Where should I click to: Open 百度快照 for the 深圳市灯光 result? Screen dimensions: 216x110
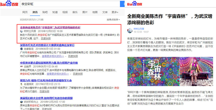tap(73, 56)
